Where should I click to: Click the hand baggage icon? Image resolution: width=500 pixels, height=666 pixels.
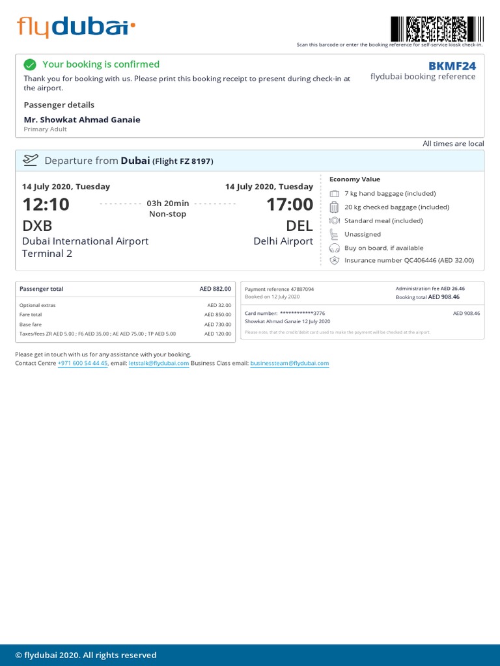click(335, 194)
